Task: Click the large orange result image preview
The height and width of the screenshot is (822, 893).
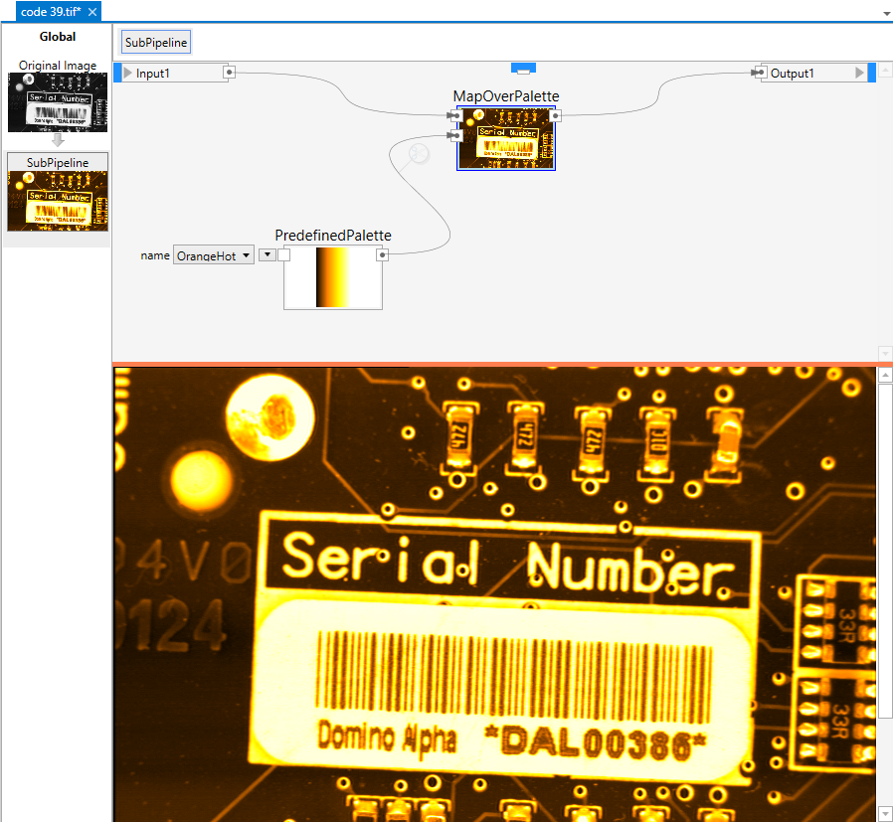Action: (x=494, y=594)
